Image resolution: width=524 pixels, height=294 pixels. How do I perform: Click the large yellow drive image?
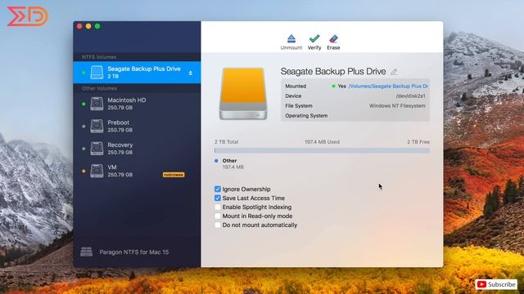point(243,93)
